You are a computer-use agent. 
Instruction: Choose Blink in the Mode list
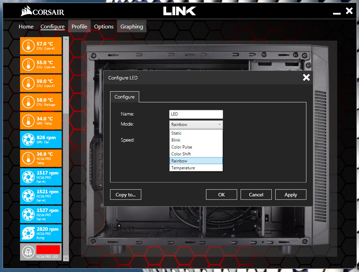(196, 140)
